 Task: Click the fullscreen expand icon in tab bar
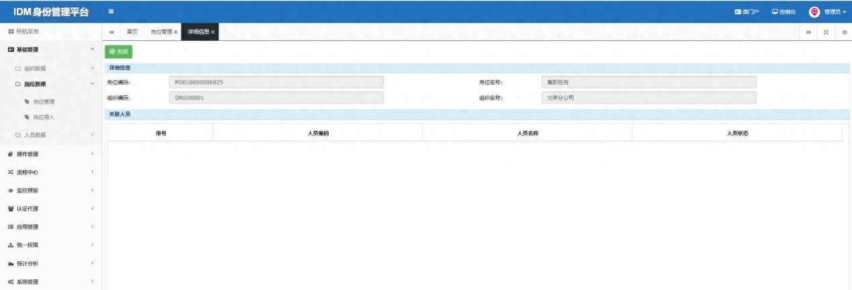click(x=826, y=32)
